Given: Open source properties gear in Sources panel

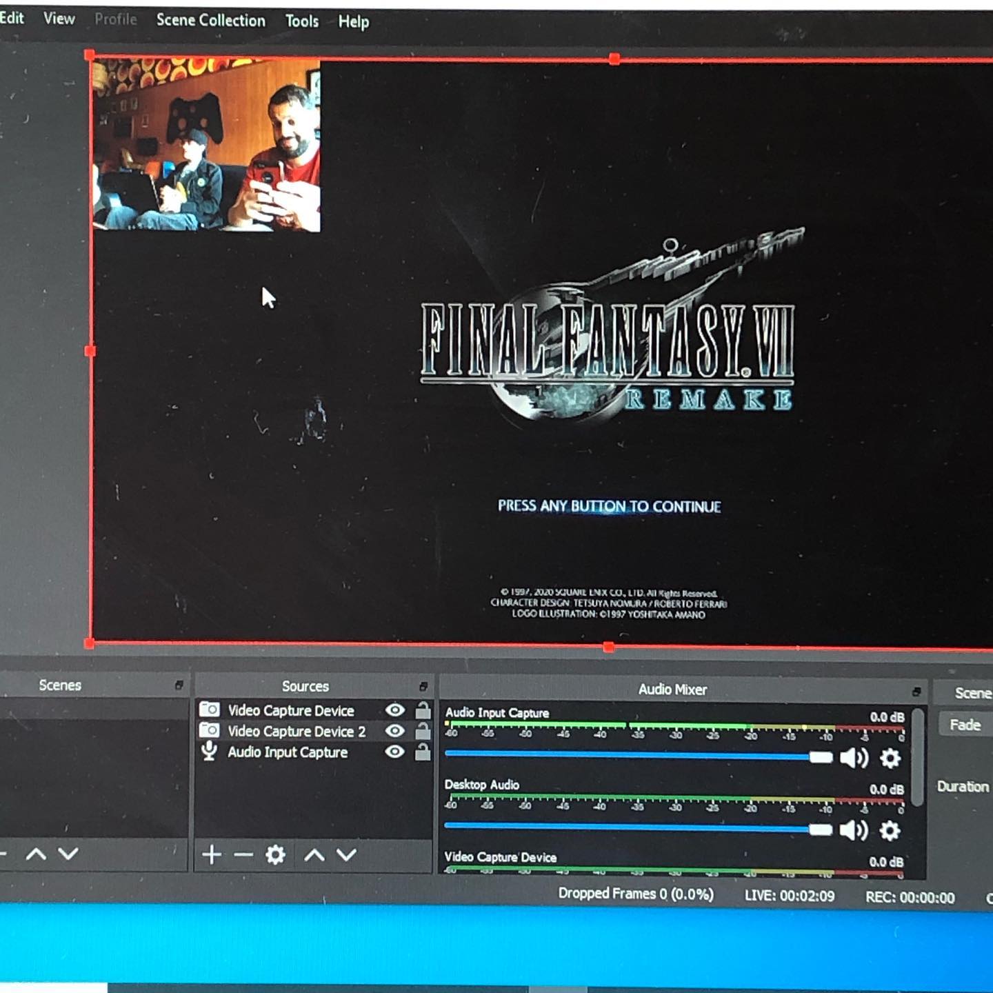Looking at the screenshot, I should (275, 855).
